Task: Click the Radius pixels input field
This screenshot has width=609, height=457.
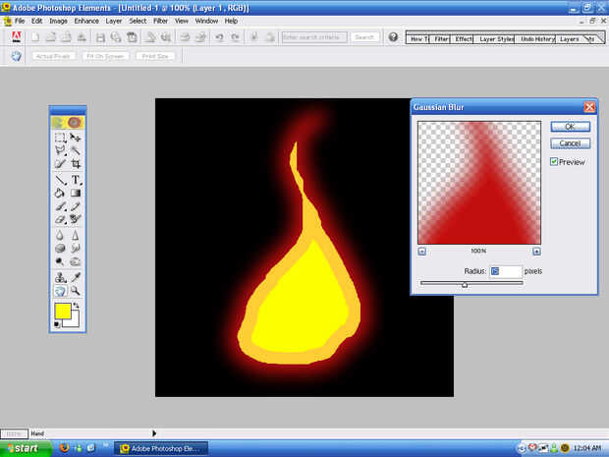Action: (x=506, y=271)
